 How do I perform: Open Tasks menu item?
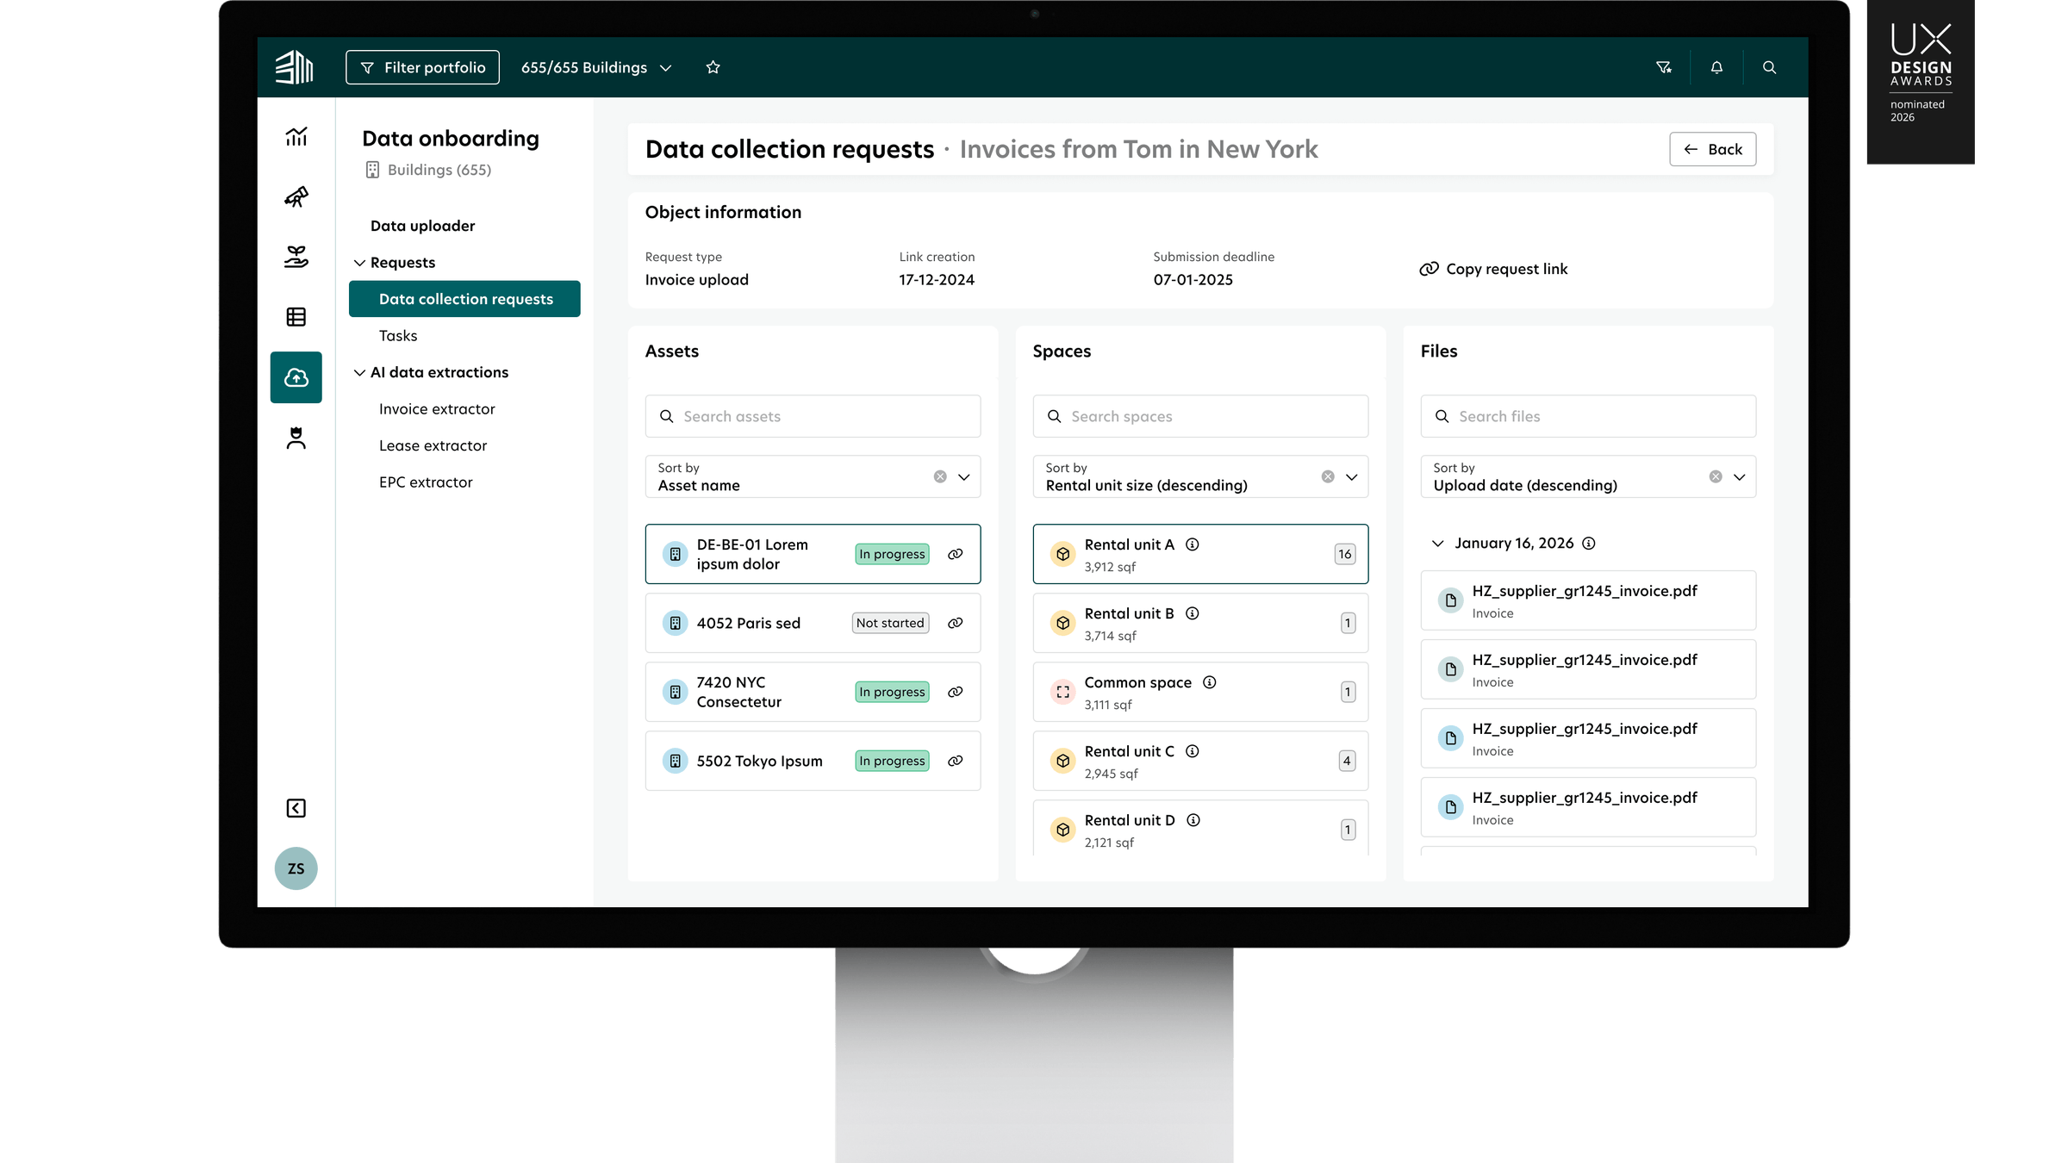click(x=398, y=336)
